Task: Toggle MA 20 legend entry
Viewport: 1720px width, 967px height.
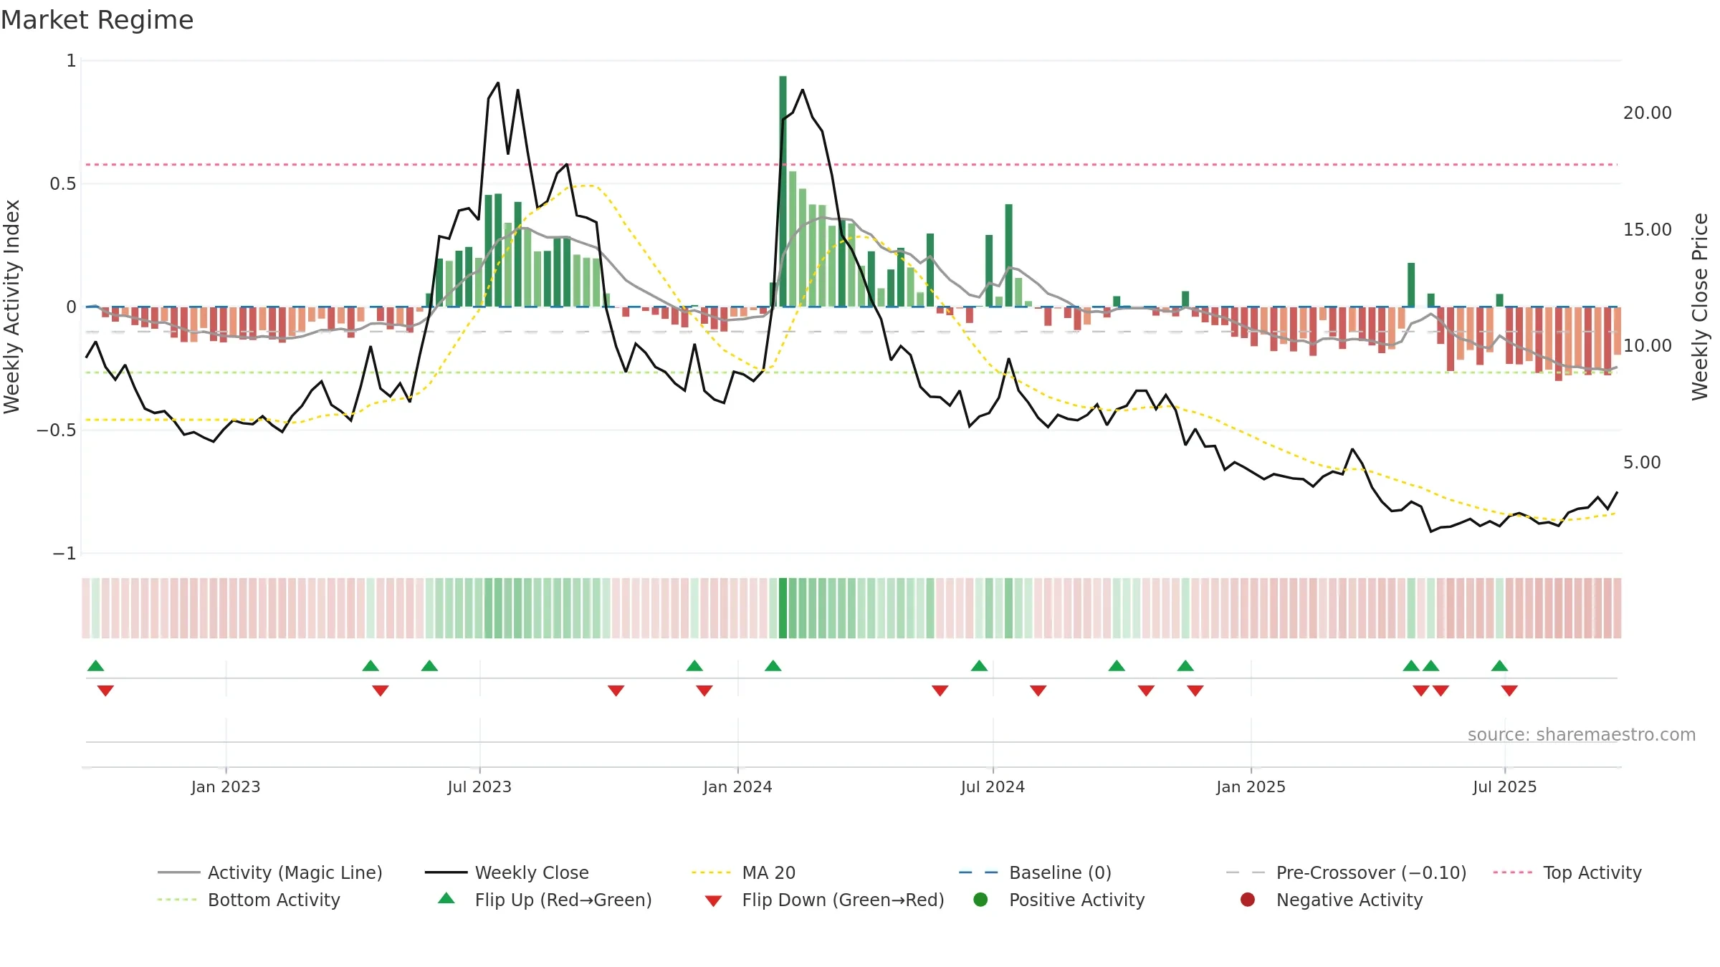Action: pyautogui.click(x=743, y=872)
